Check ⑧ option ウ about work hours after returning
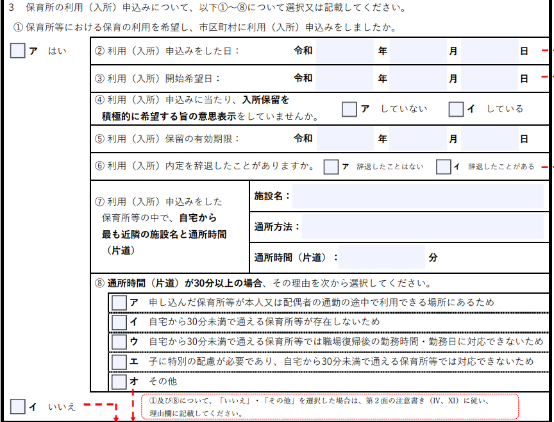Viewport: 554px width, 422px height. 119,342
